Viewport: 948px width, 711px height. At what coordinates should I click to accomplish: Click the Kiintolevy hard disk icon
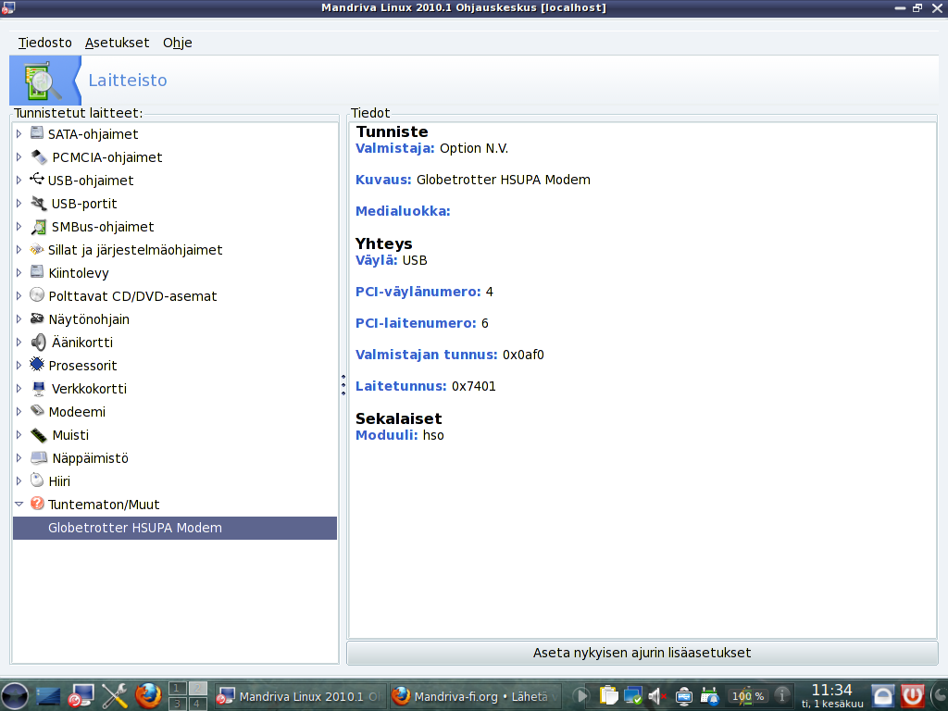click(x=37, y=272)
